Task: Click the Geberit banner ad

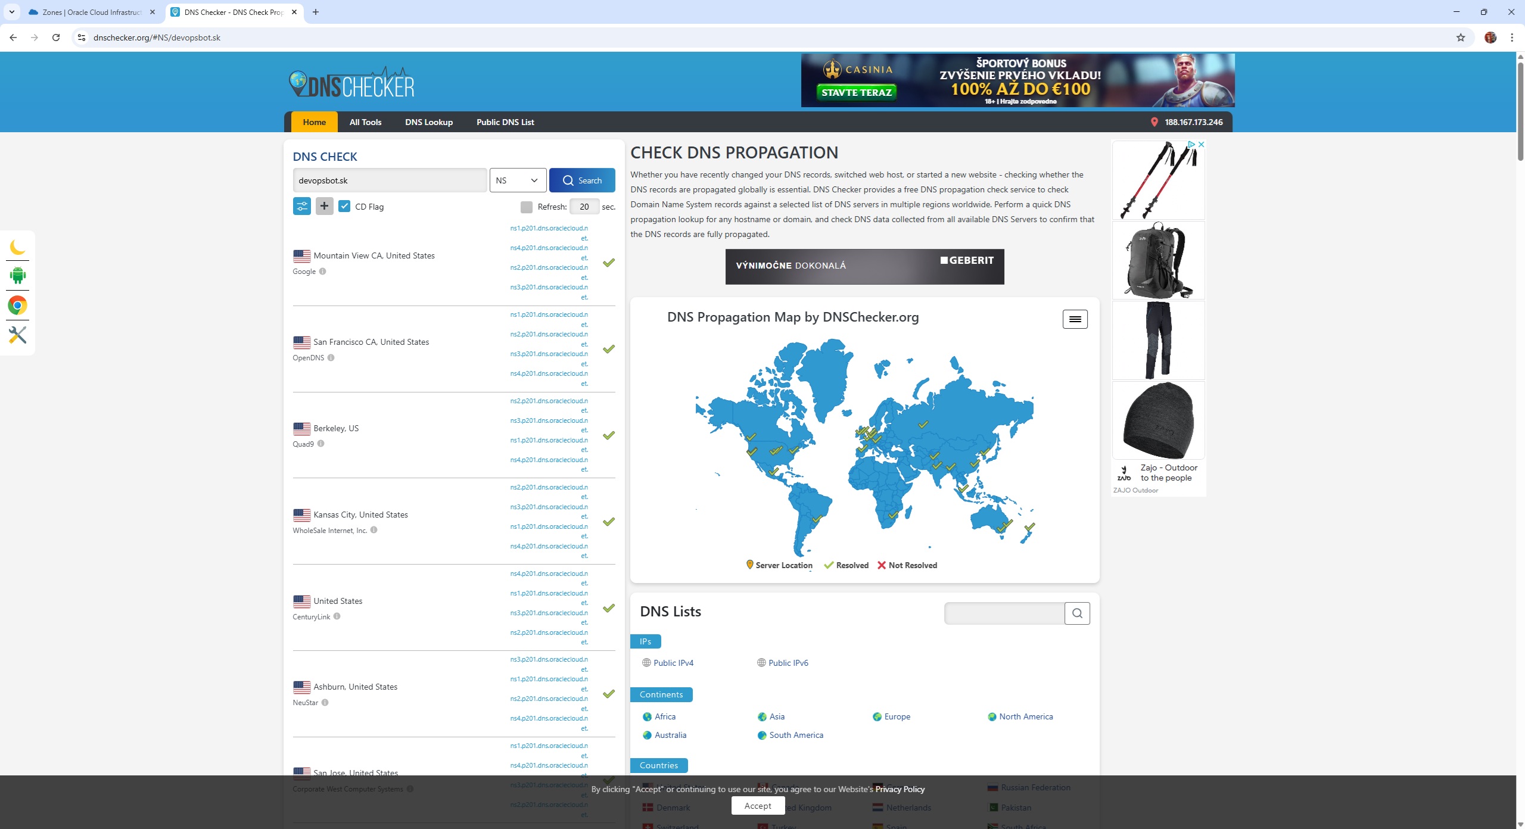Action: coord(864,266)
